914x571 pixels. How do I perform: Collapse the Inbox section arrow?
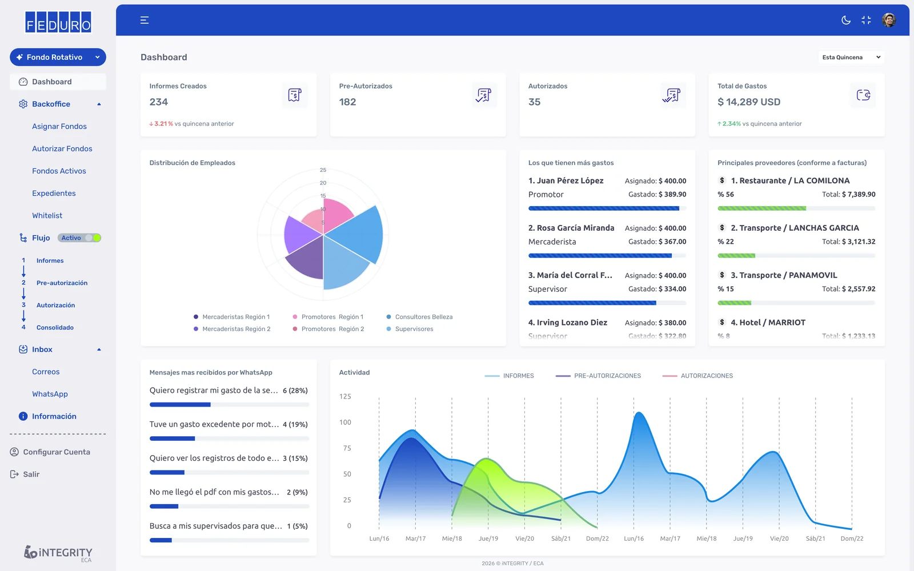99,349
